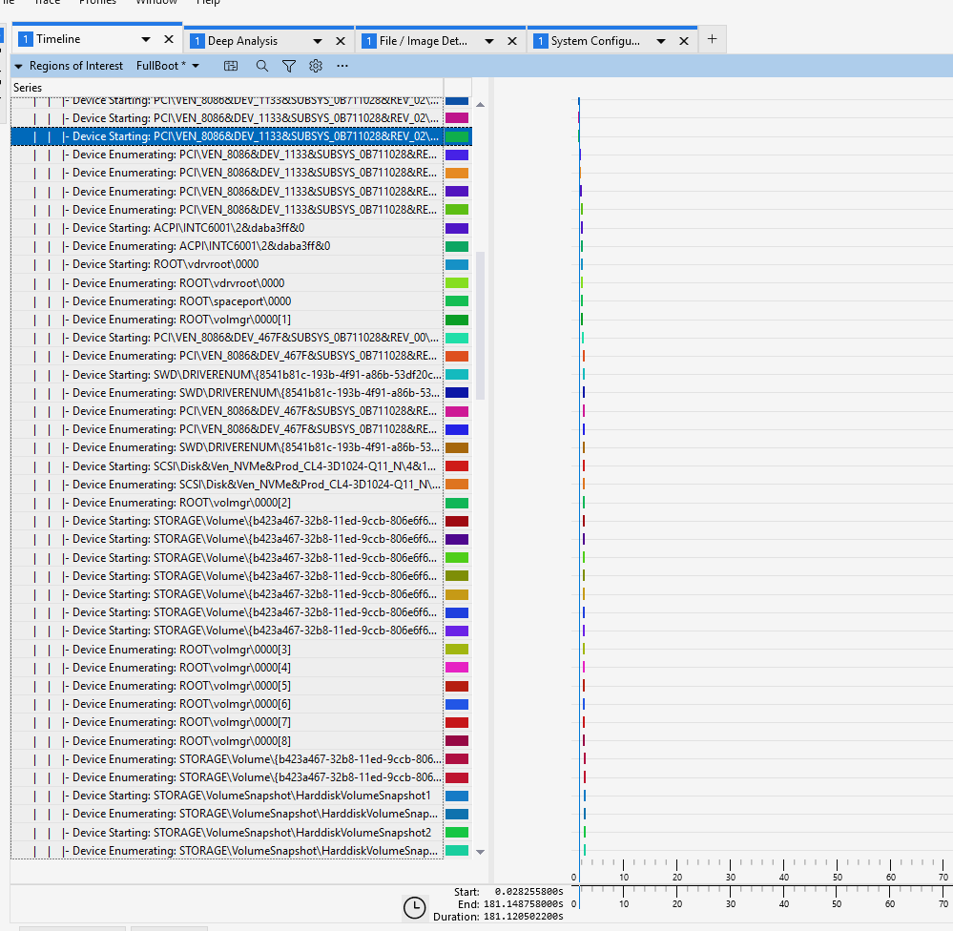953x931 pixels.
Task: Select Device Enumerating ROOT\volmgr\0000[8] row
Action: tap(227, 741)
